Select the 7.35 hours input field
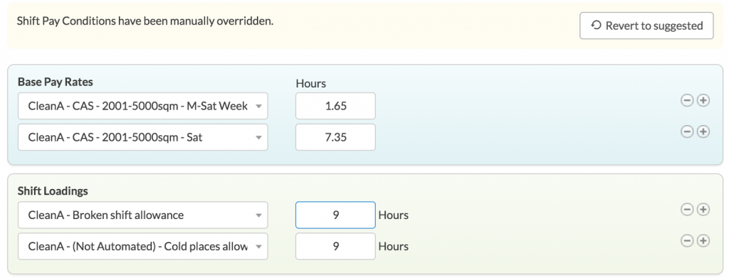The image size is (729, 280). [335, 137]
